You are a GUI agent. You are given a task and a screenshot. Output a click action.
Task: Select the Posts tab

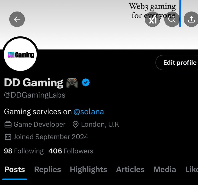(14, 169)
